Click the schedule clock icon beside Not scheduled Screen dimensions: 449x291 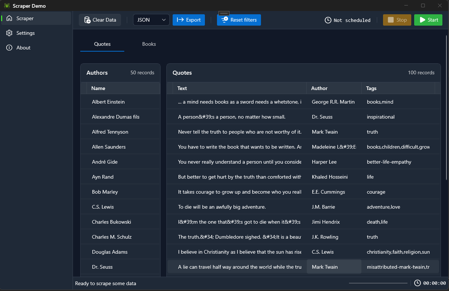328,20
